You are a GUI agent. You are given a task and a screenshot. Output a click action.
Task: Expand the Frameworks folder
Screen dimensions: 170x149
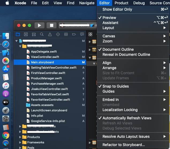[x=20, y=142]
